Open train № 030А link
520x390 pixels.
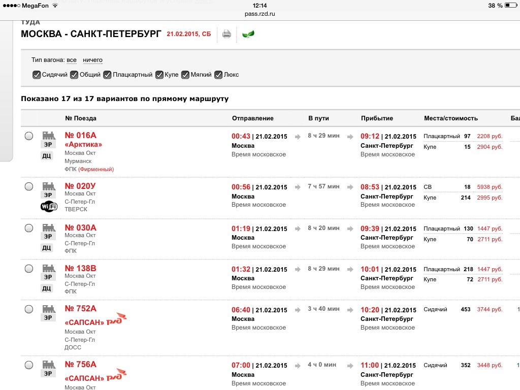click(81, 228)
